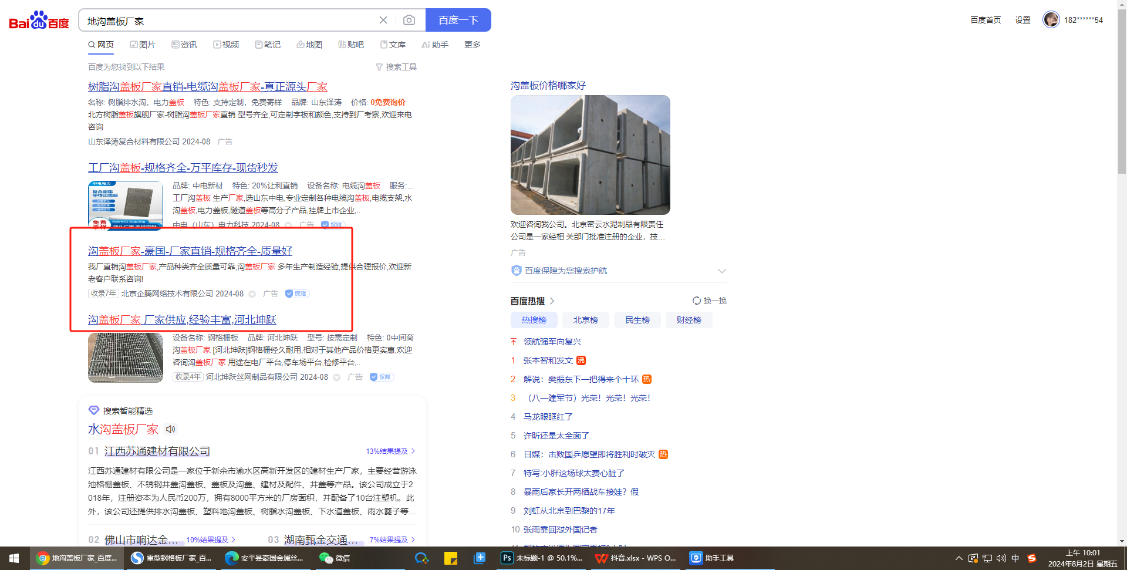The width and height of the screenshot is (1127, 570).
Task: Open the hot search item 张本智和发文
Action: point(548,360)
